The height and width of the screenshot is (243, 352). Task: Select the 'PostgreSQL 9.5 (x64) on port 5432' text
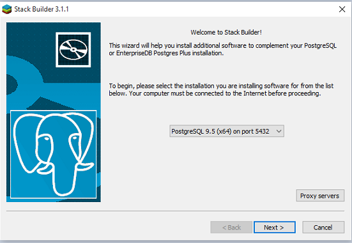point(220,131)
